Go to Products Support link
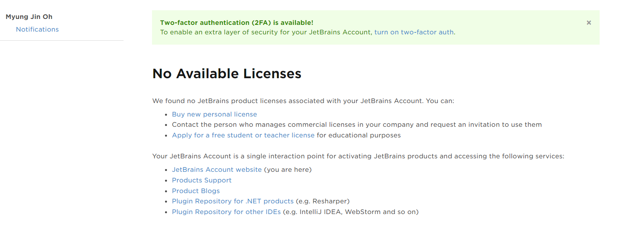 202,180
